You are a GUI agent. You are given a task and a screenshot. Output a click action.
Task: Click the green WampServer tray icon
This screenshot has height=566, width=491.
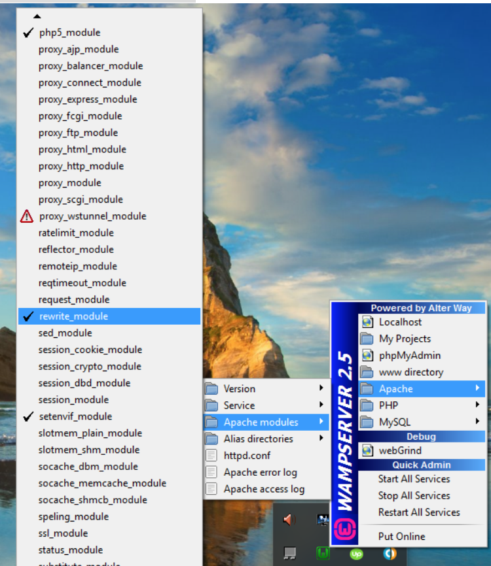coord(323,553)
